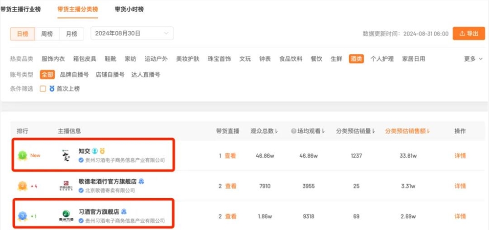Select the 珠宝首饰 category

(220, 59)
